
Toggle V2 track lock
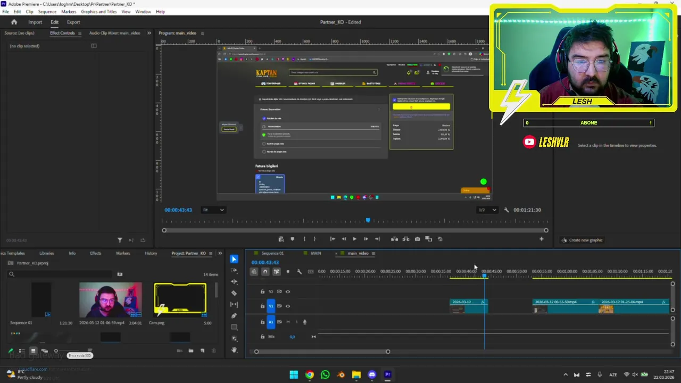262,292
